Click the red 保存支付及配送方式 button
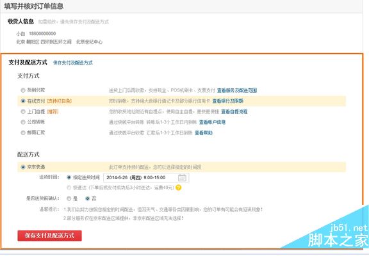This screenshot has height=256, width=369. (50, 236)
